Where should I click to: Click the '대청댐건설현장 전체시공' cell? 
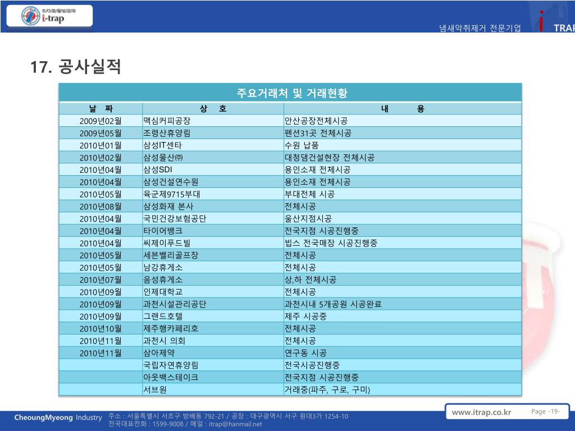(403, 157)
